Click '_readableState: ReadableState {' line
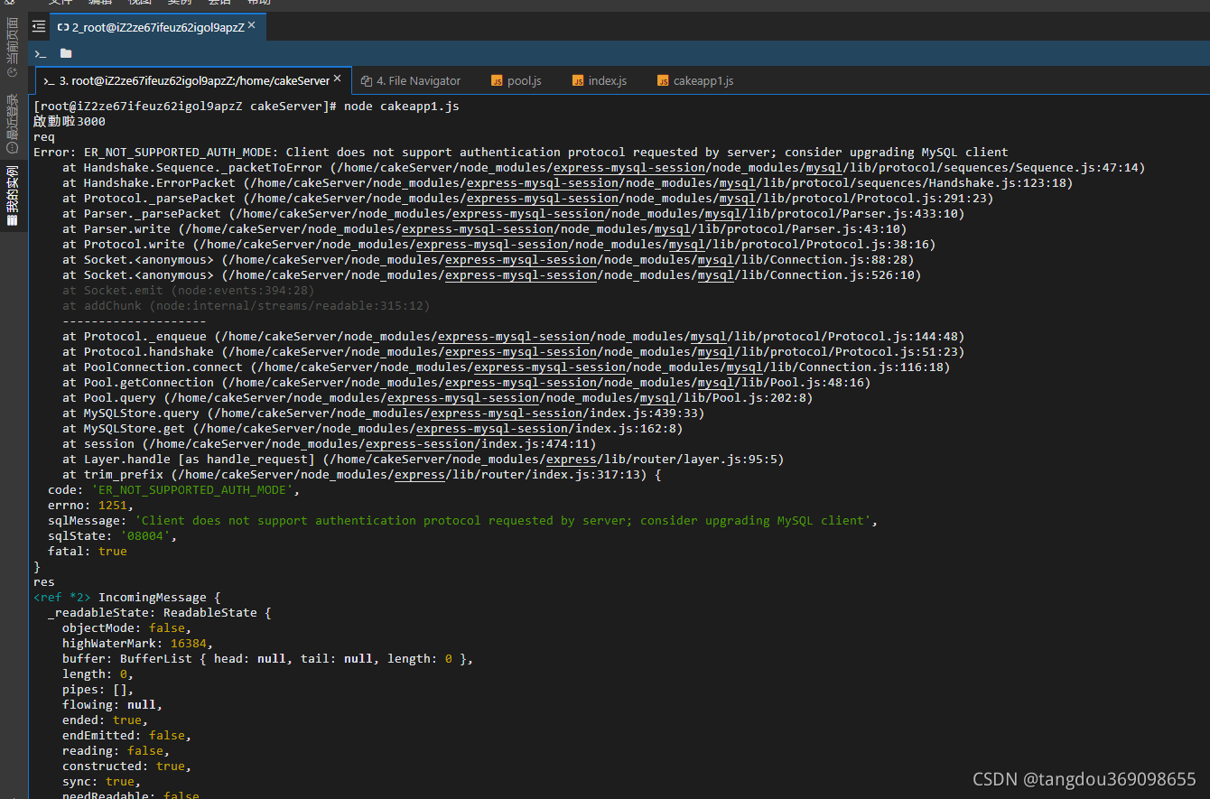Viewport: 1210px width, 799px height. [160, 613]
